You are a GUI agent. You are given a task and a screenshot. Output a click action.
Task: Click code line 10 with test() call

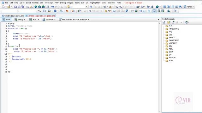[13, 46]
